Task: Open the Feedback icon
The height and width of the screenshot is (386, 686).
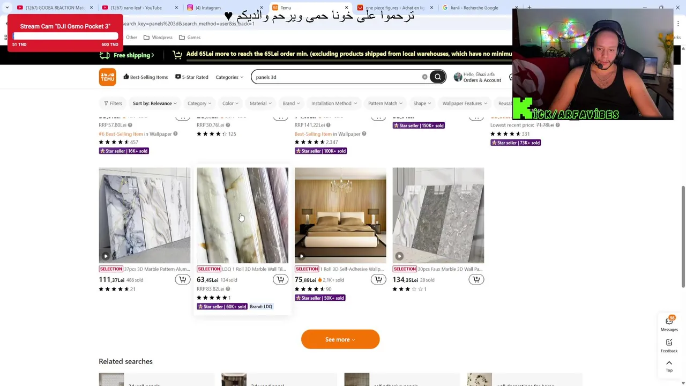Action: click(x=669, y=345)
